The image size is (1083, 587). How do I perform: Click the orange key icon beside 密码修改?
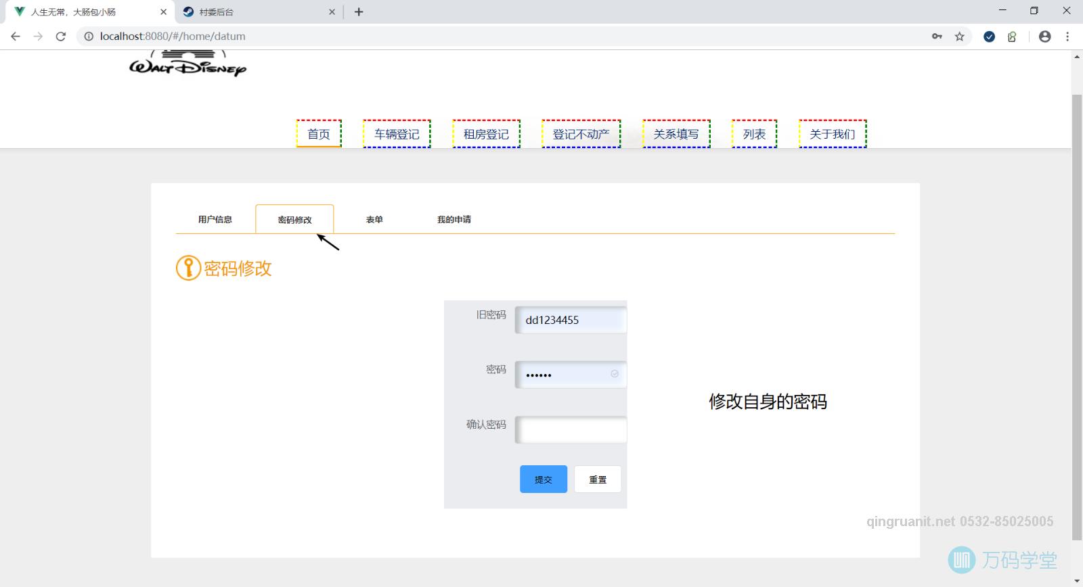coord(188,268)
